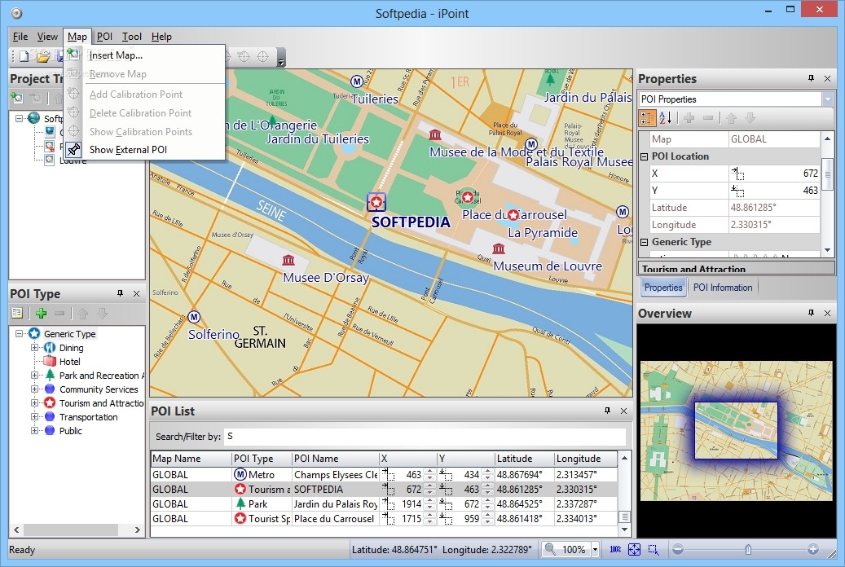
Task: Select the zoom to selection tool
Action: coord(654,549)
